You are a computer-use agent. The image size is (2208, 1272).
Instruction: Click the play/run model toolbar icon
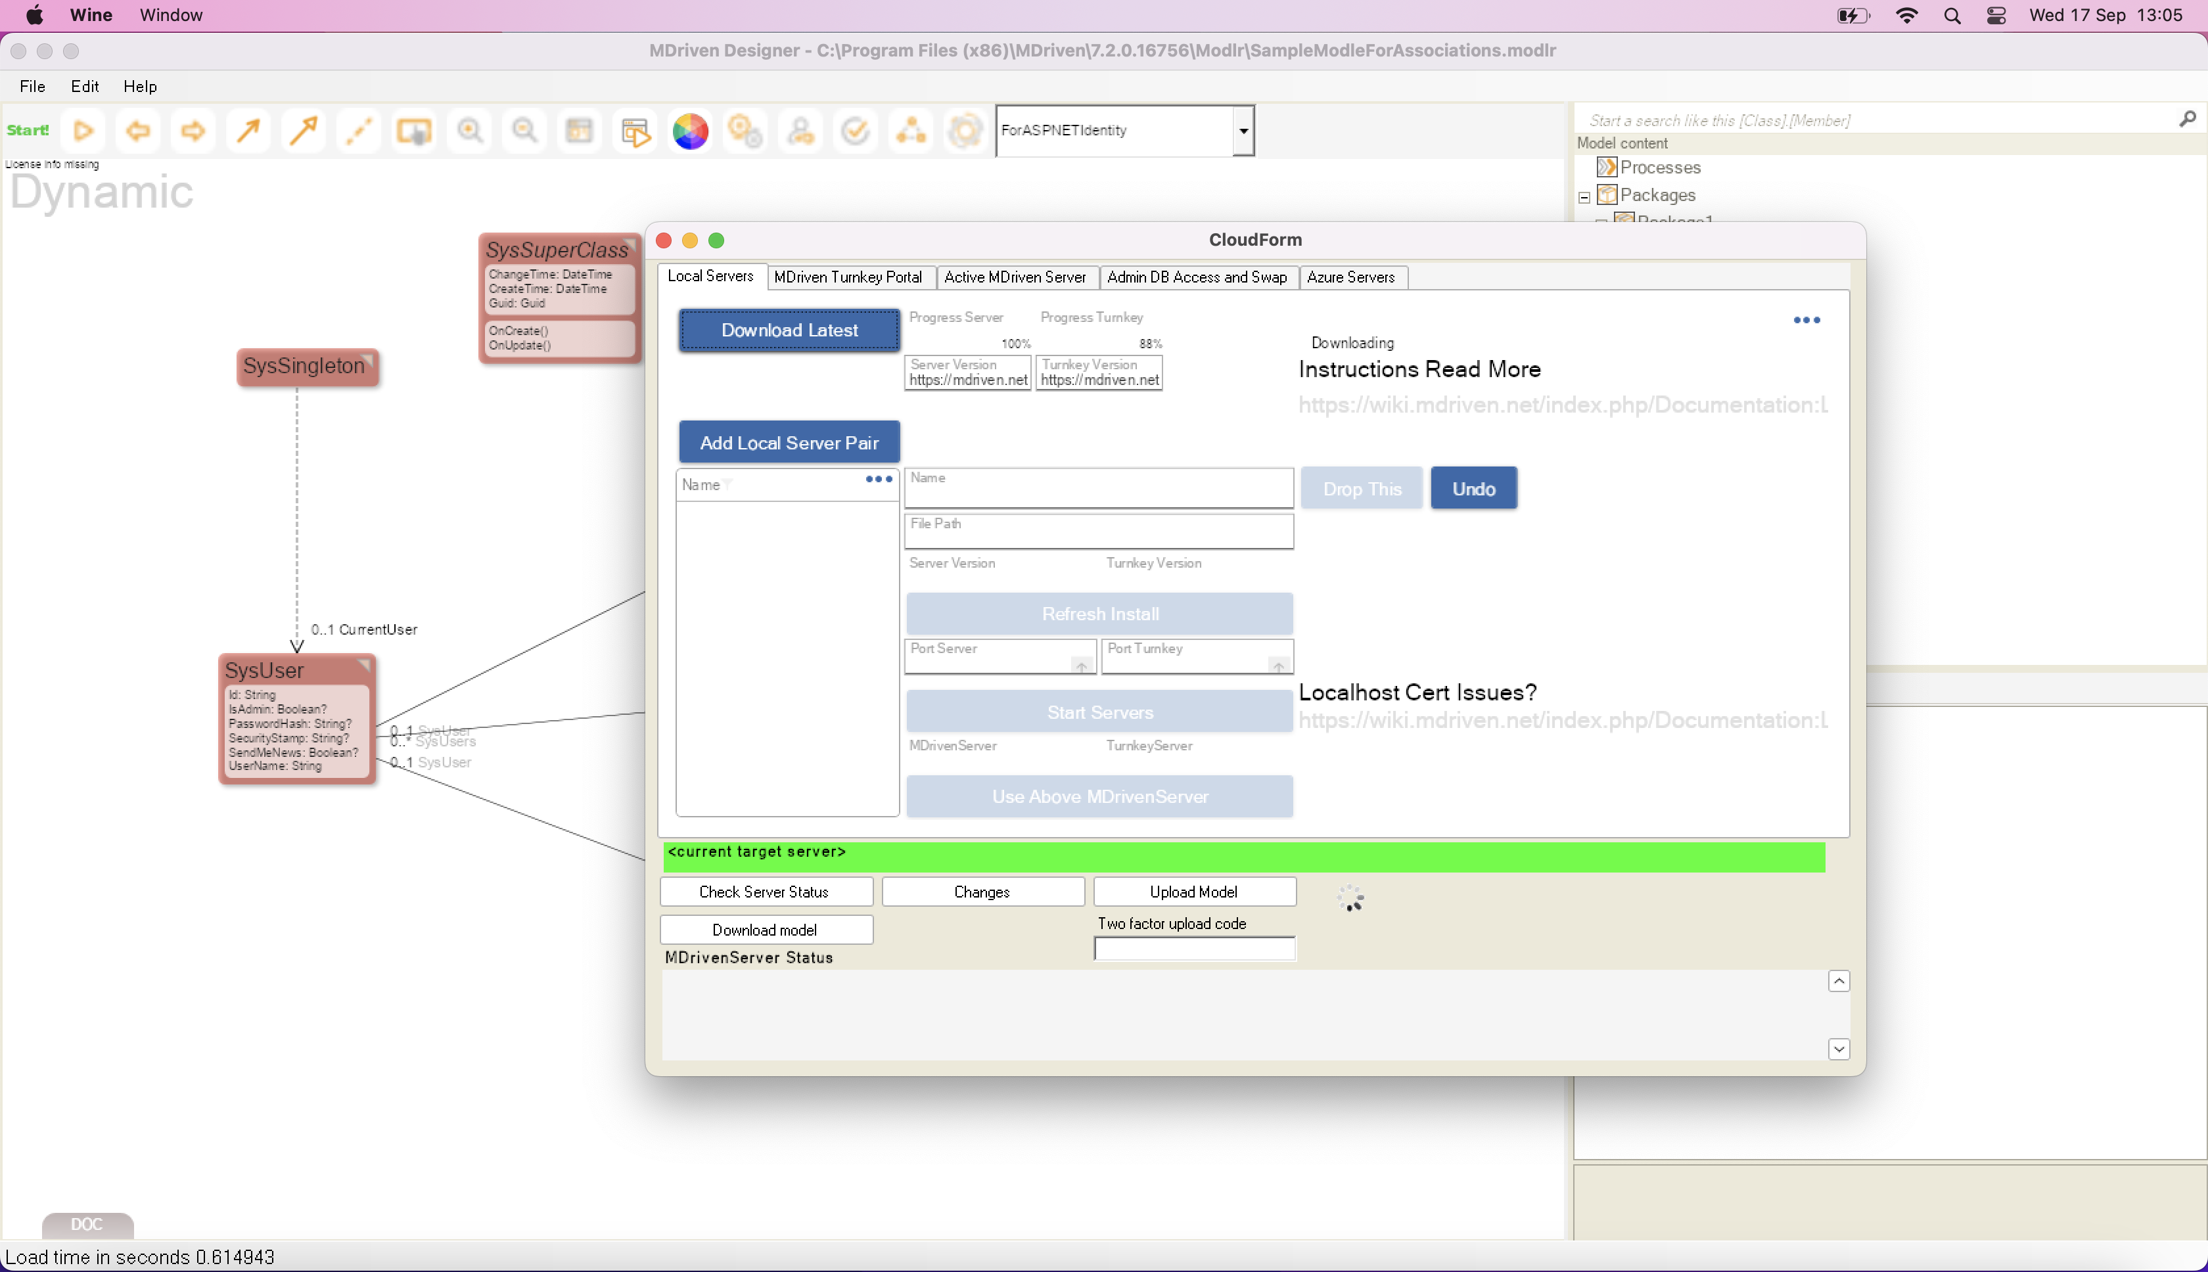click(83, 131)
